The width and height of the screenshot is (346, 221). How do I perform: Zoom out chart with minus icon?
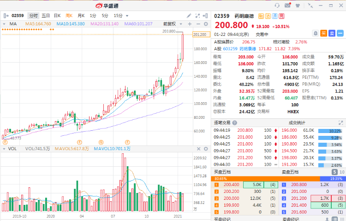pos(198,24)
